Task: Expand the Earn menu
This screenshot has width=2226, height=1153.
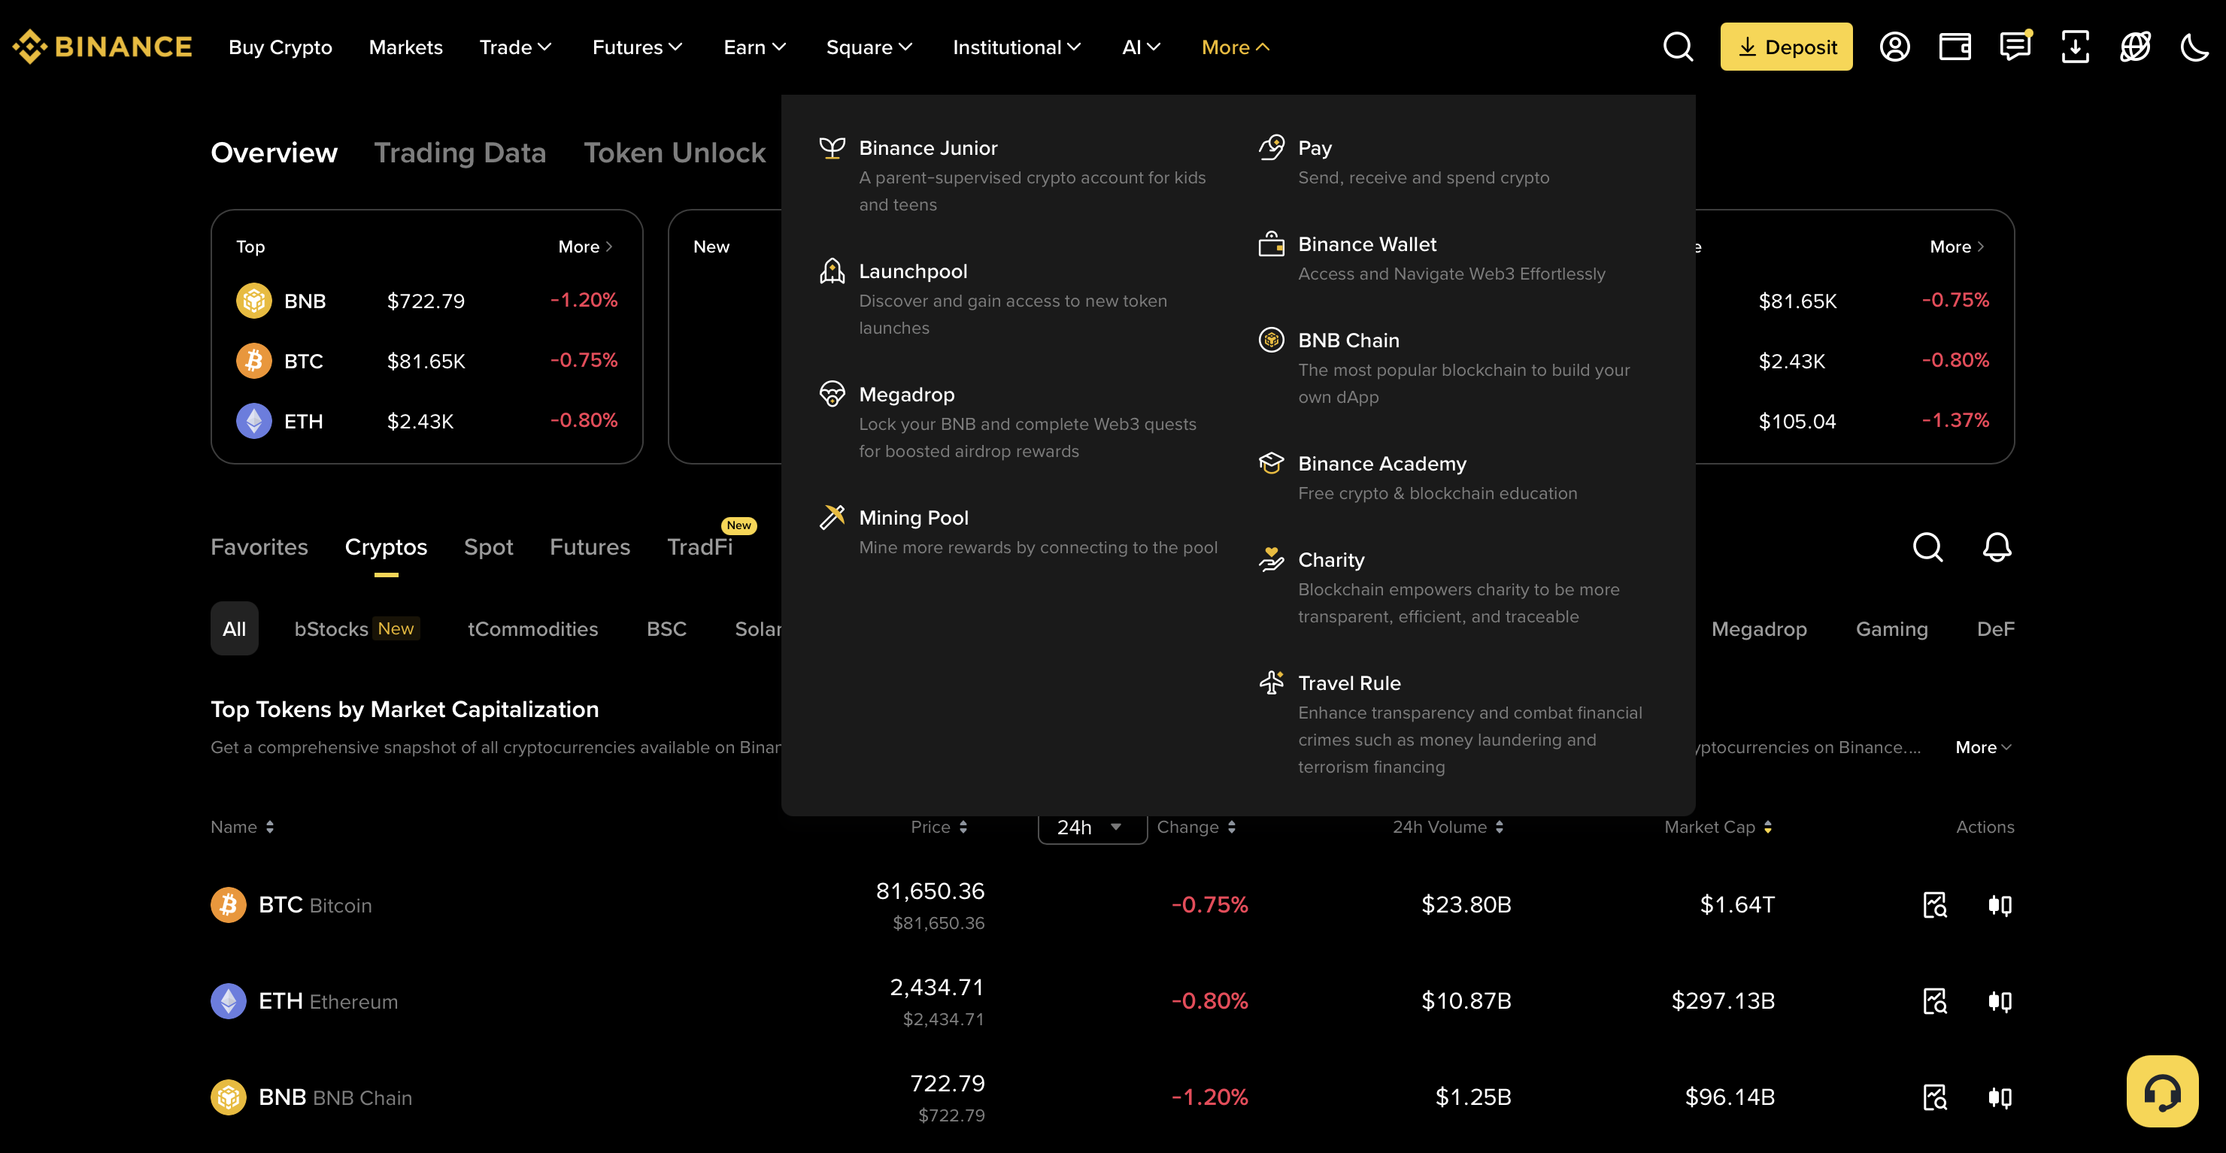Action: point(754,47)
